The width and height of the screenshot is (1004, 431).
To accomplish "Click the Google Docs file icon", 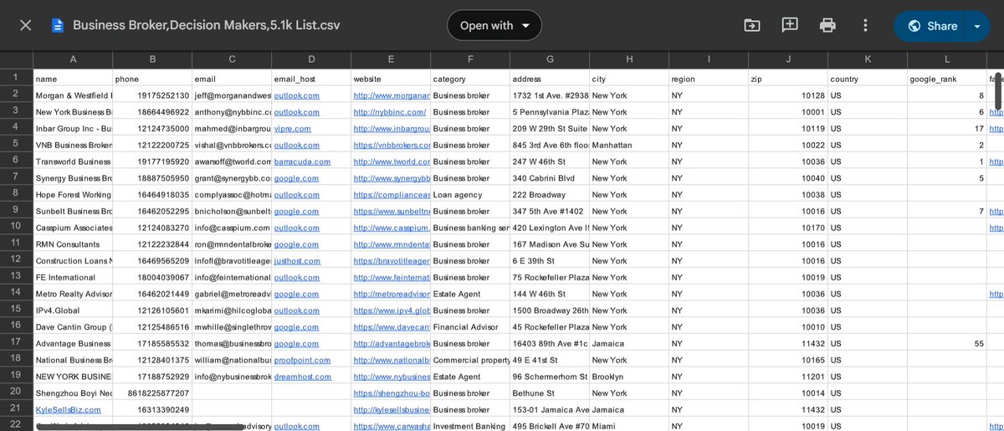I will point(58,25).
